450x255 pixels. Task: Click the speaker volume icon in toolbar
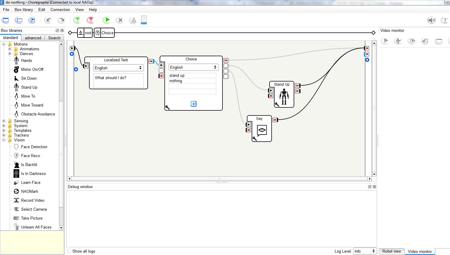pyautogui.click(x=431, y=20)
